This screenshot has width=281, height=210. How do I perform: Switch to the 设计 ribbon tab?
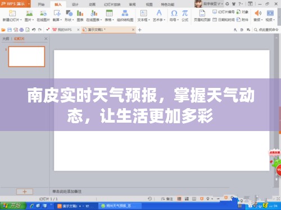coord(75,4)
